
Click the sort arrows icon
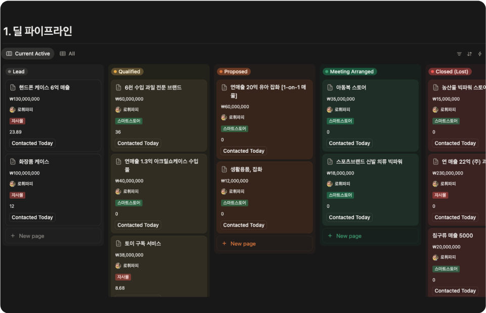click(470, 54)
